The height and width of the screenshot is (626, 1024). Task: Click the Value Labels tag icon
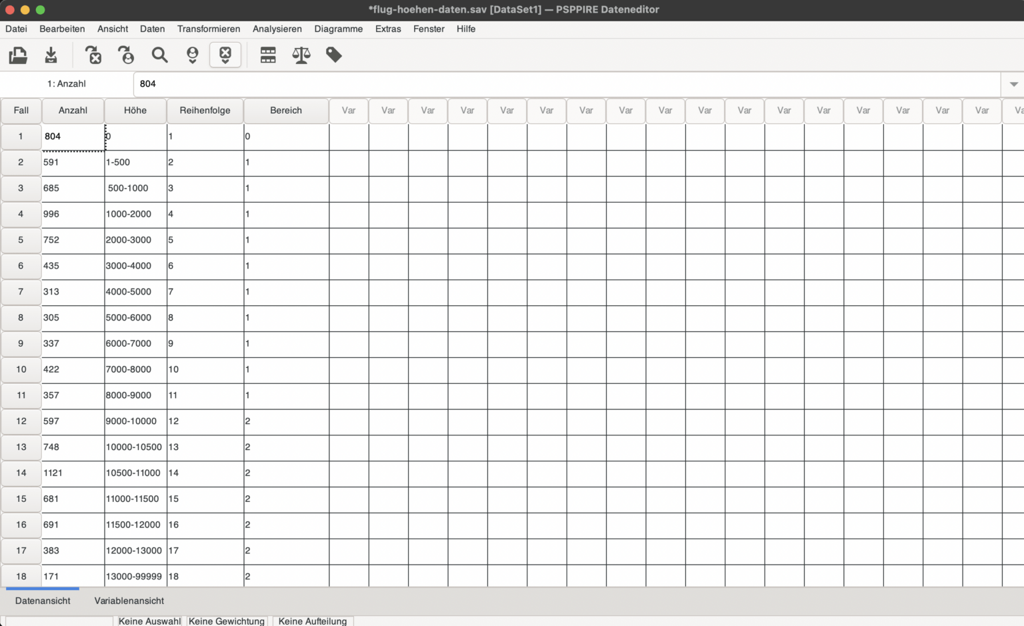(334, 55)
